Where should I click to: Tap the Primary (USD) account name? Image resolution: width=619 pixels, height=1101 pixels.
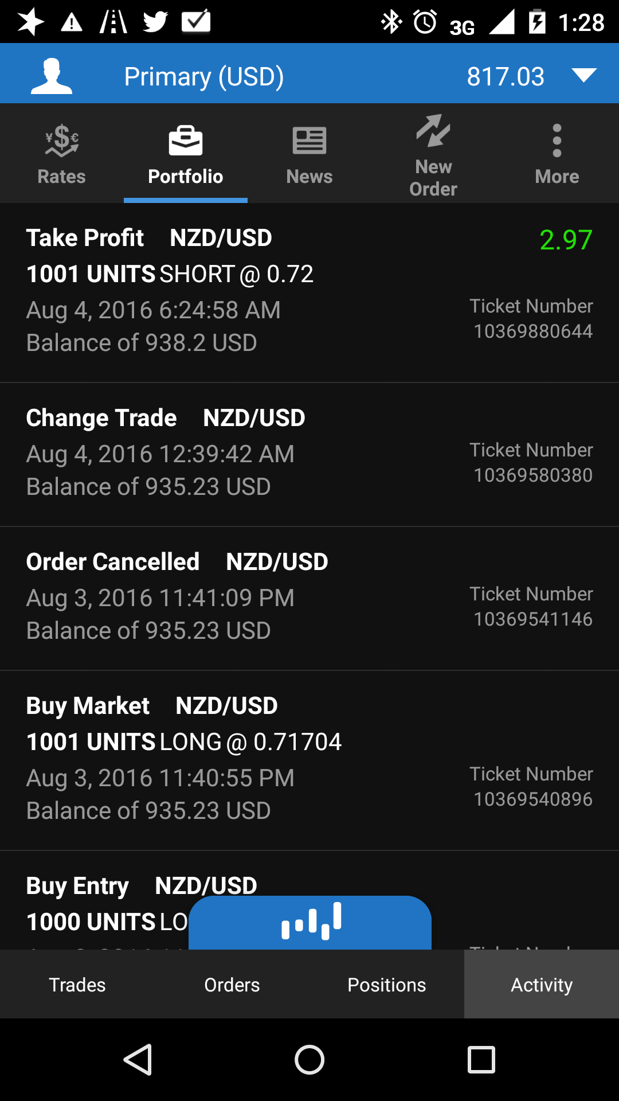coord(204,76)
